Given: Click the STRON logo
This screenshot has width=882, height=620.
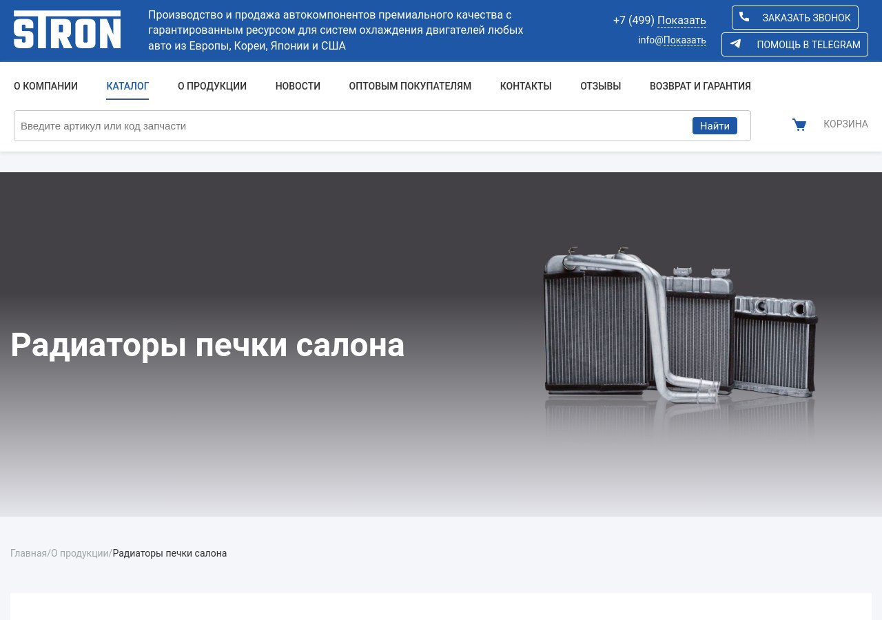Looking at the screenshot, I should point(66,29).
